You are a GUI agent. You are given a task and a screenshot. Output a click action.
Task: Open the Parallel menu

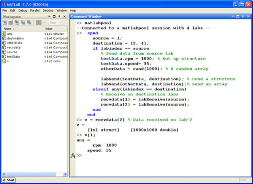click(35, 11)
